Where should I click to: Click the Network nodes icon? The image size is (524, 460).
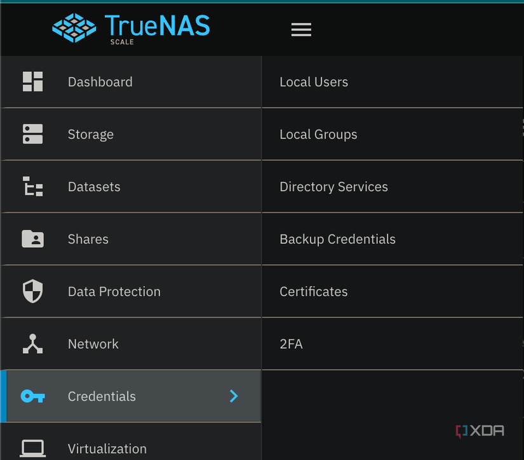[x=32, y=344]
